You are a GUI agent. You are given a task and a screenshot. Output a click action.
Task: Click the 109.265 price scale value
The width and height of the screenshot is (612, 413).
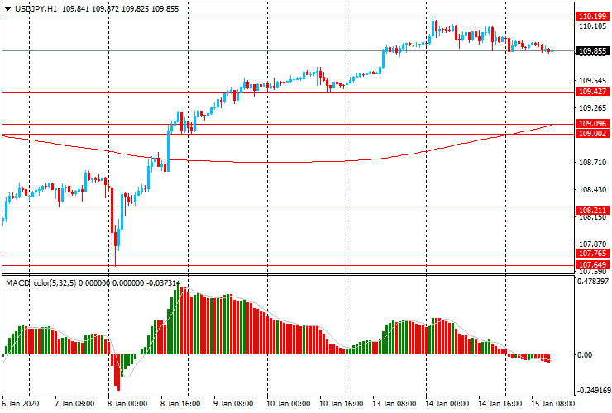click(x=592, y=108)
